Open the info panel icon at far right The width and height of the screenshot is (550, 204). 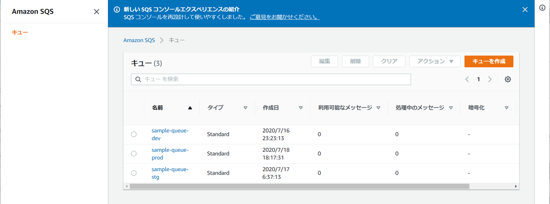(x=543, y=9)
